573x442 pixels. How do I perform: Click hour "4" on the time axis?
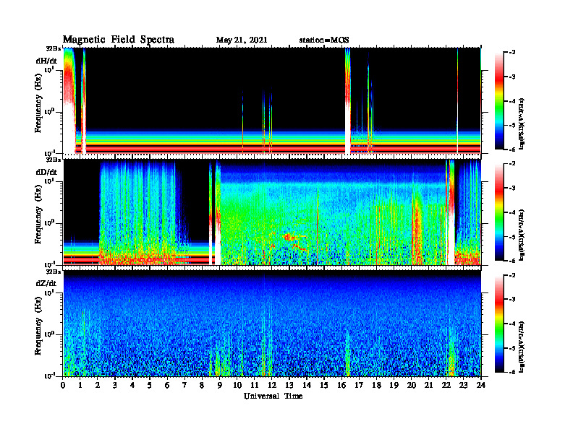coord(132,386)
